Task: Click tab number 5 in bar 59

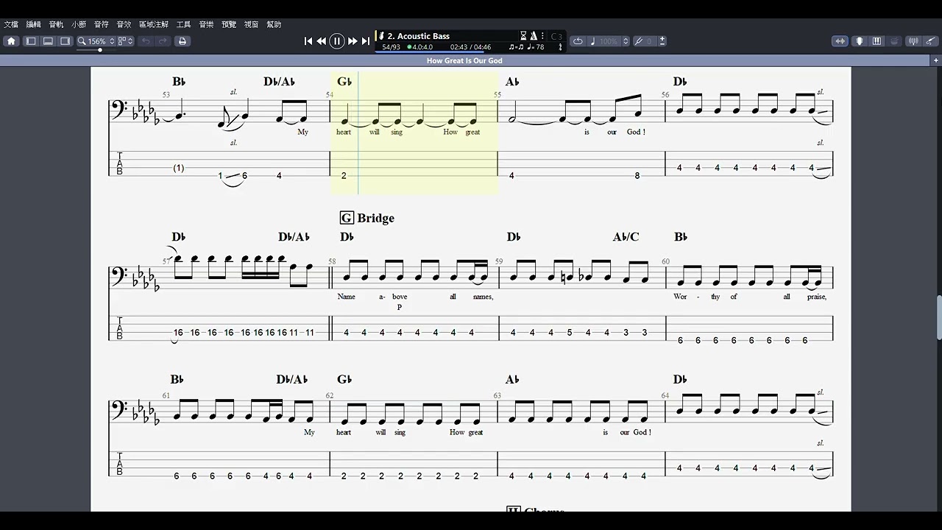Action: (x=570, y=332)
